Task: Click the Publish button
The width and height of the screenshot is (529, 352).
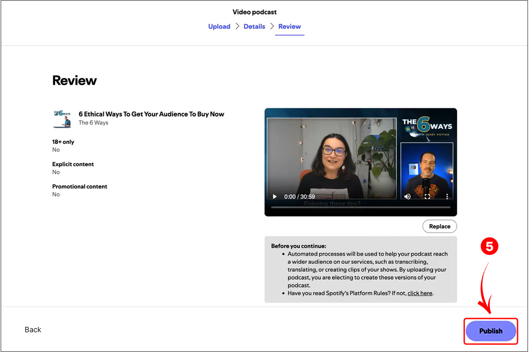Action: coord(491,331)
